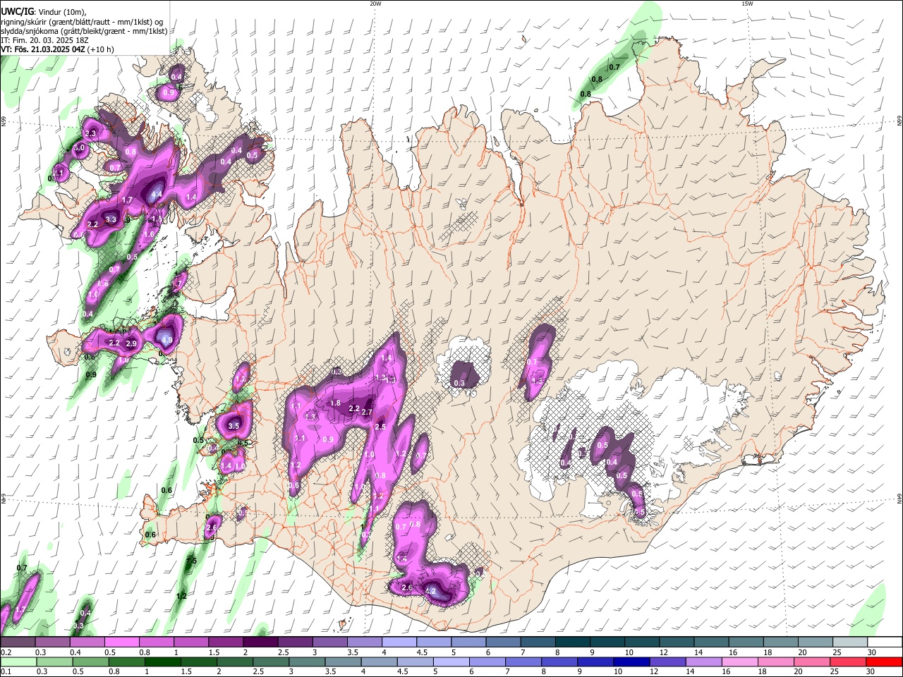This screenshot has width=903, height=677.
Task: Select the lower legend grey-blue swatch between 3.5 and 4
Action: point(344,661)
